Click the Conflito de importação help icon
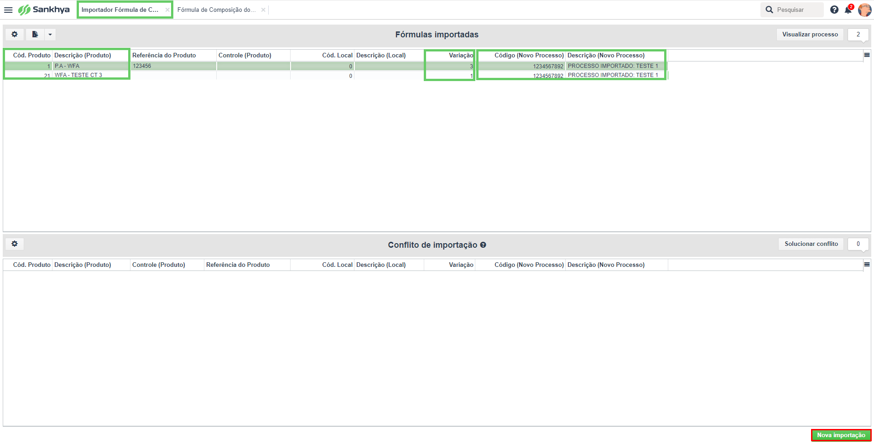874x444 pixels. coord(483,245)
